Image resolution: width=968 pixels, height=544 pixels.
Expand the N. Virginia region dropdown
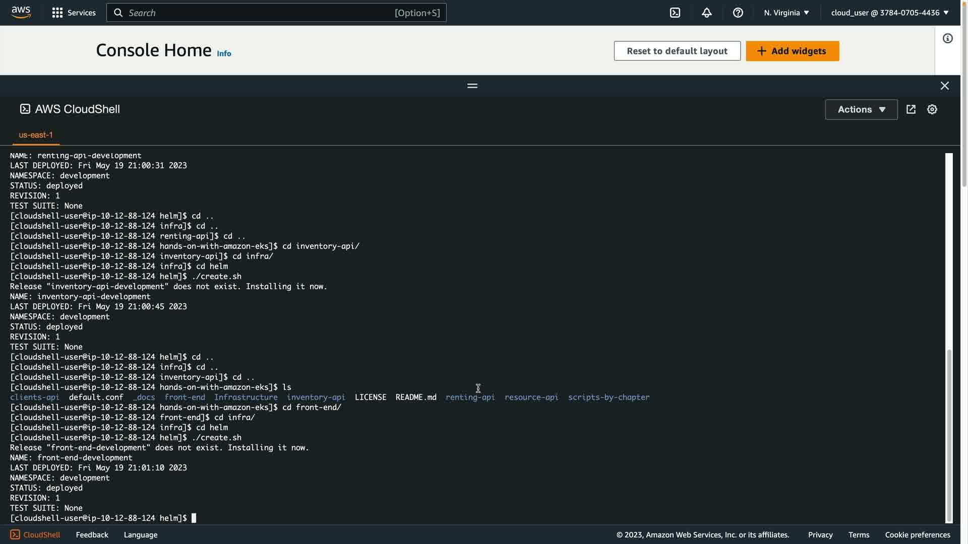(x=786, y=13)
